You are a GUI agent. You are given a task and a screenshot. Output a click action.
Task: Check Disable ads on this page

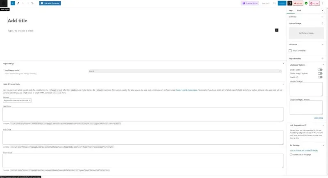point(290,154)
